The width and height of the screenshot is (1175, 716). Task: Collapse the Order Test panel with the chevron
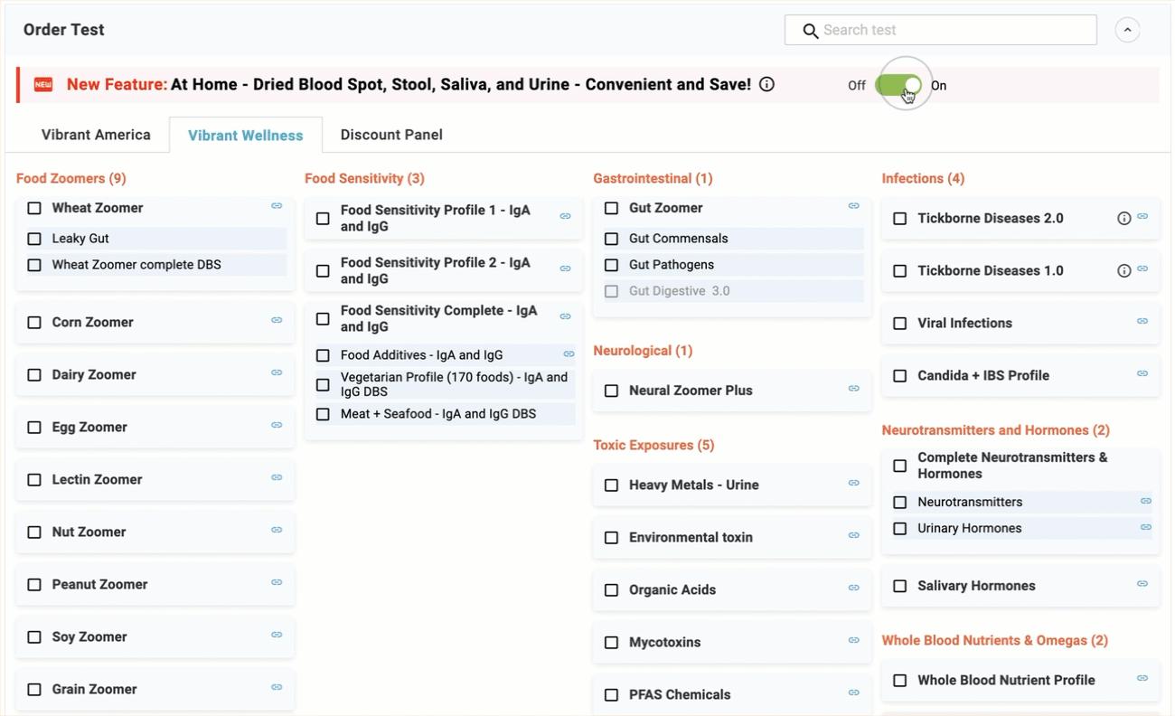(1127, 30)
